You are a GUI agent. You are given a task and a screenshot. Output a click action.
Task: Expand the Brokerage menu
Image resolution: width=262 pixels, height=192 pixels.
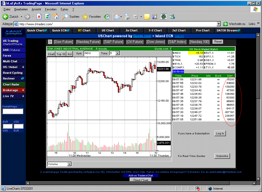23,90
